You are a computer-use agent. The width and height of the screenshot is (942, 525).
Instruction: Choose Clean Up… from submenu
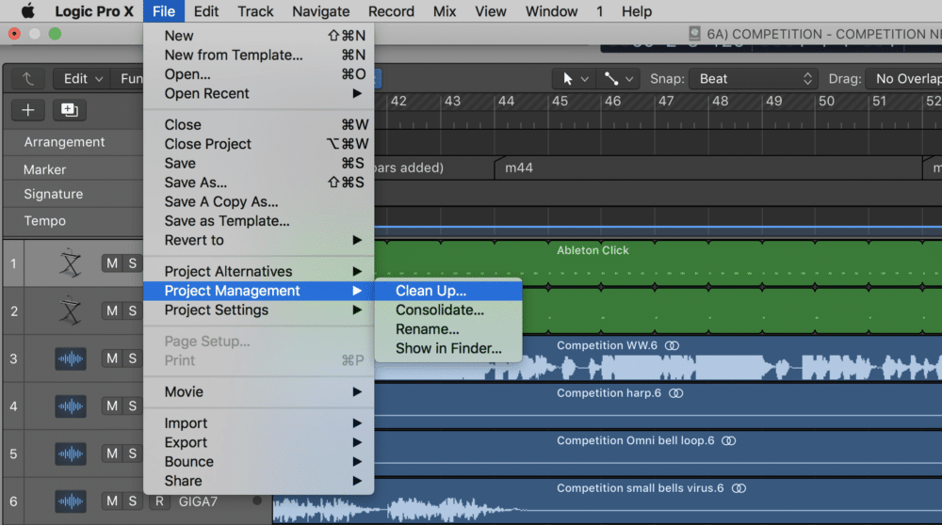(448, 291)
